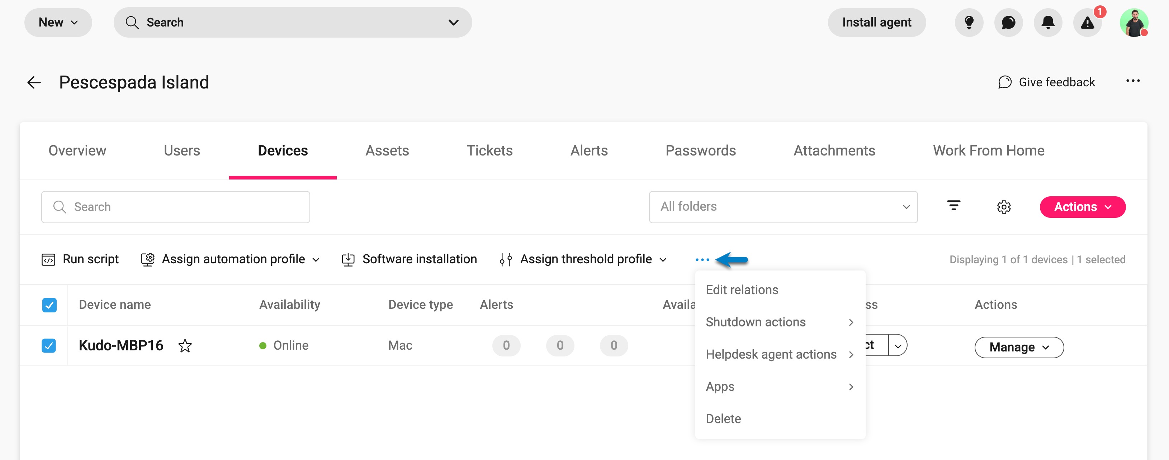Click the Install agent button
This screenshot has width=1169, height=460.
tap(876, 22)
